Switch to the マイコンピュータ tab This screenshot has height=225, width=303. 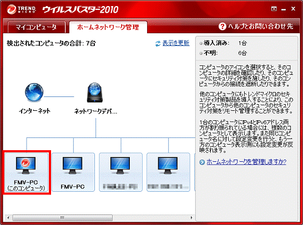tap(36, 27)
